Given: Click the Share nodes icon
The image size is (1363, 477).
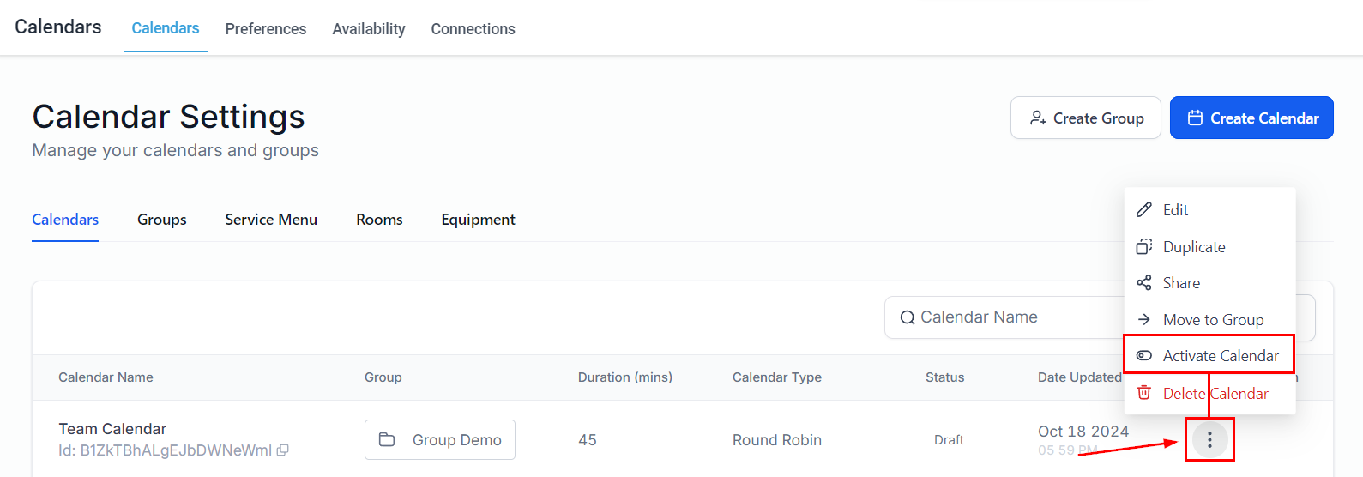Looking at the screenshot, I should (x=1144, y=283).
